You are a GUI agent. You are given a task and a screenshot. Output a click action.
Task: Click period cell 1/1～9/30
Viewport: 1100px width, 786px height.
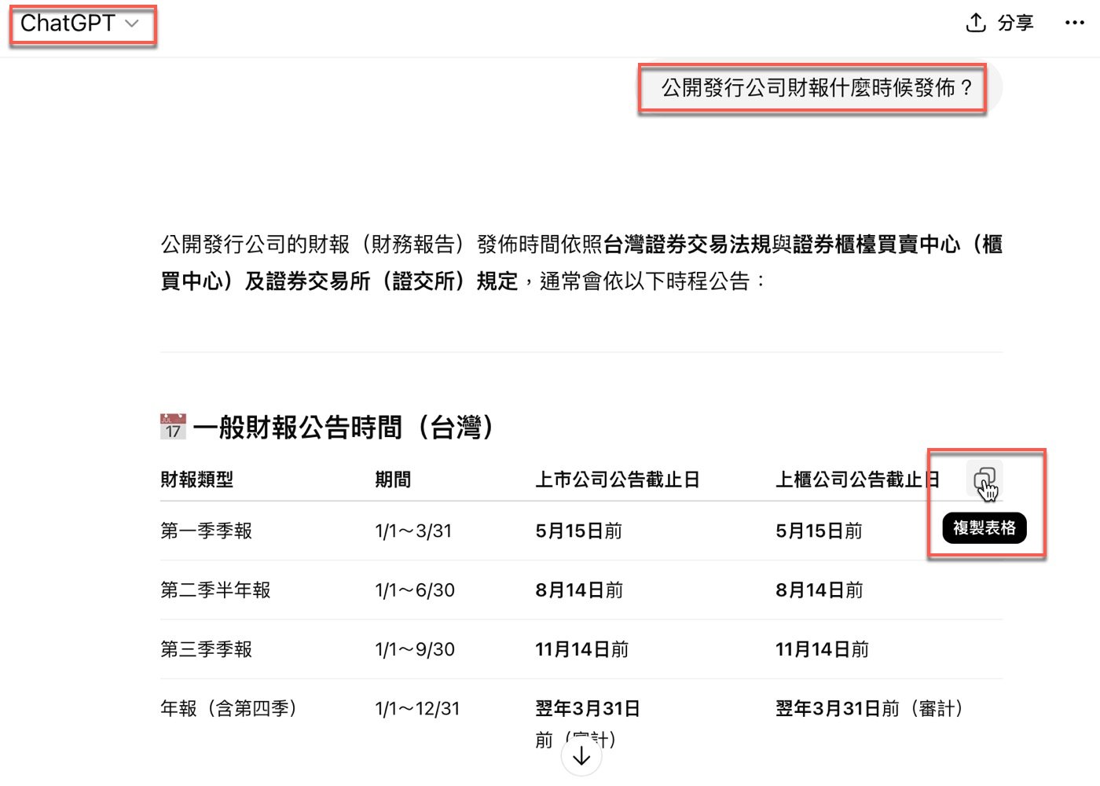point(415,649)
